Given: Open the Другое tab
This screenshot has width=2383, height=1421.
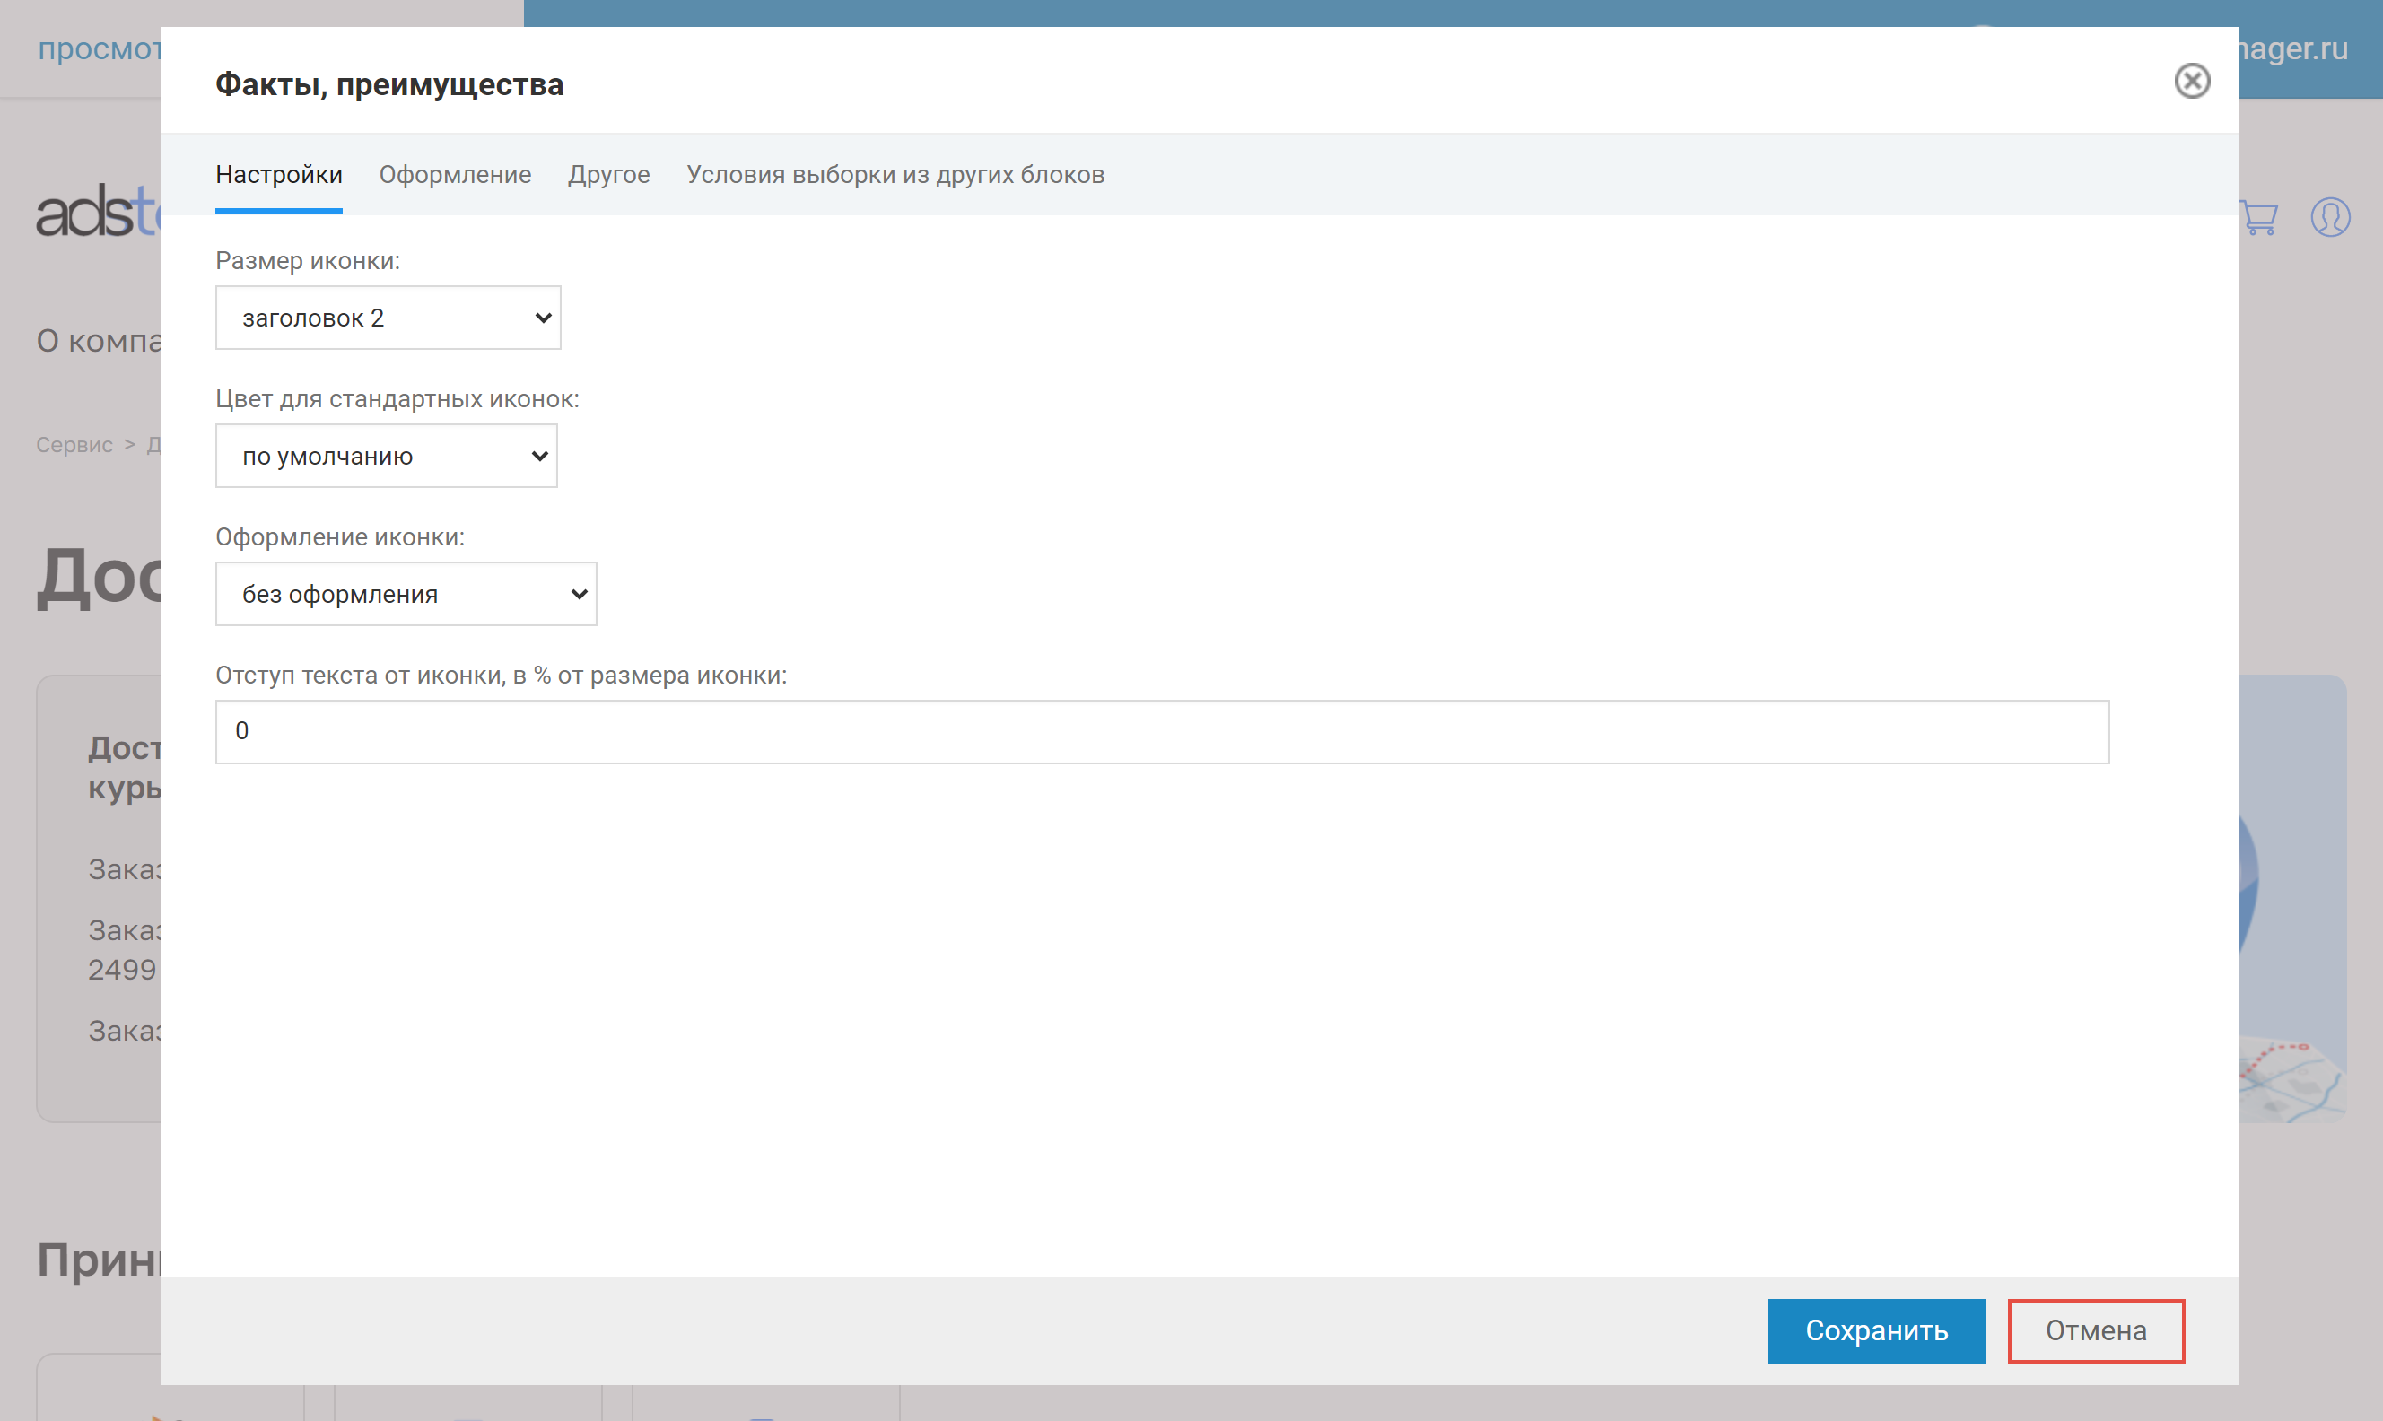Looking at the screenshot, I should [608, 174].
